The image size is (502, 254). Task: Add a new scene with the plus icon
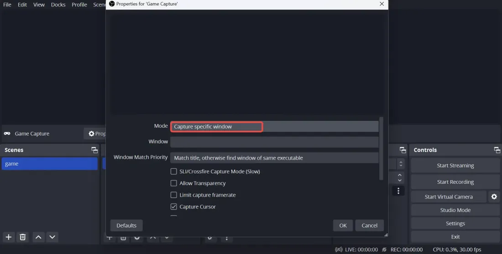(9, 237)
